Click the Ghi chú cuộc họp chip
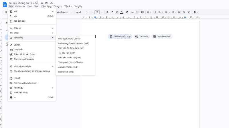The height and width of the screenshot is (128, 229). tap(120, 36)
